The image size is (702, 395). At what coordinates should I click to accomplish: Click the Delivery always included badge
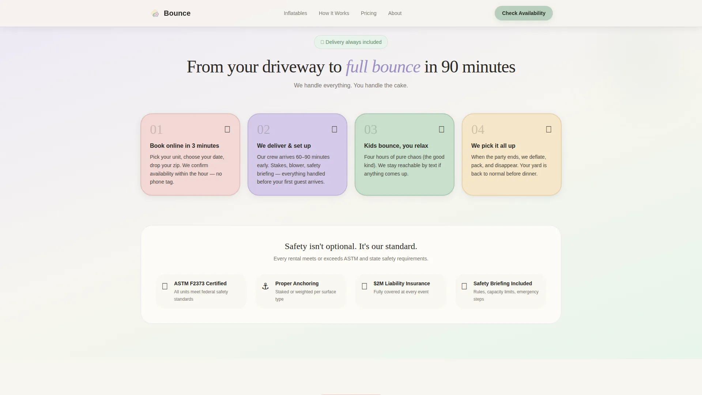351,42
